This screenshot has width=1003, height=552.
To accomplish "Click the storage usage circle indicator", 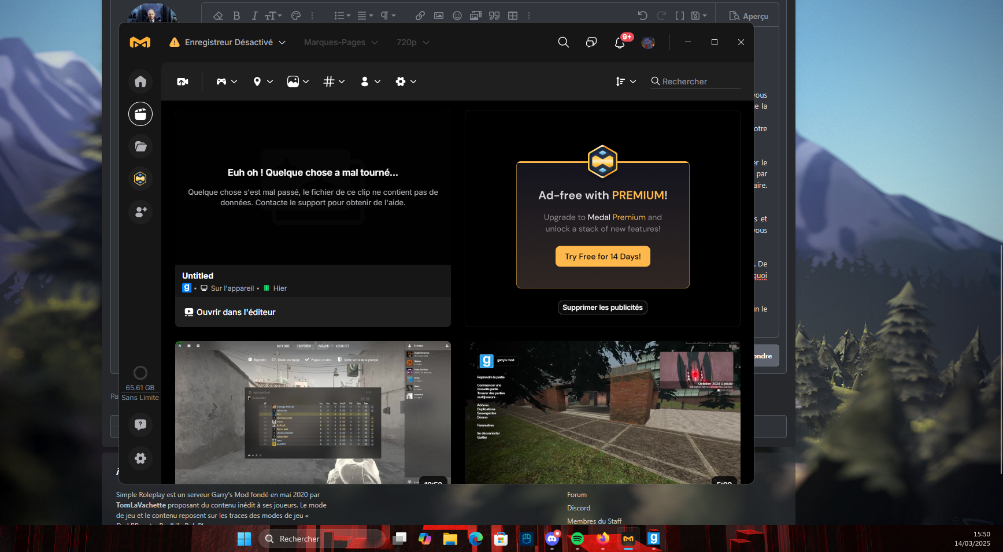I will (140, 373).
